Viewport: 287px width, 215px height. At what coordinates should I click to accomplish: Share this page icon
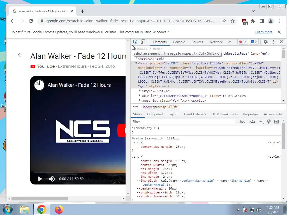224,21
